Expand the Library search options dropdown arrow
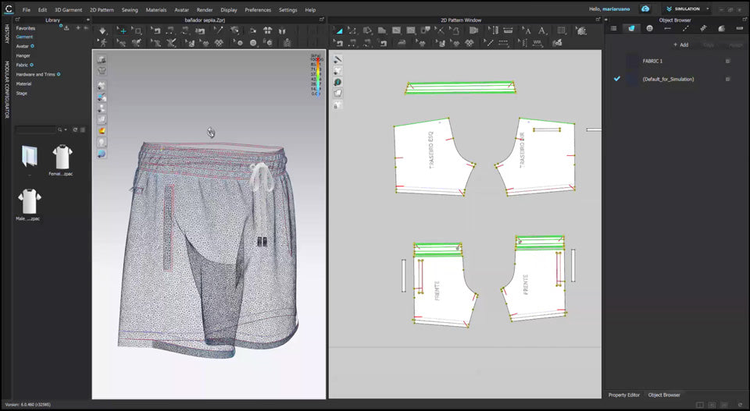750x411 pixels. click(66, 129)
